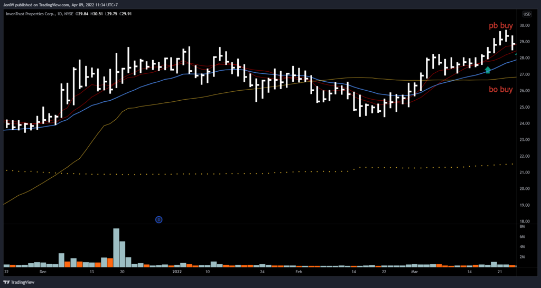Image resolution: width=541 pixels, height=288 pixels.
Task: Click the 30.00 price axis label
Action: [526, 25]
